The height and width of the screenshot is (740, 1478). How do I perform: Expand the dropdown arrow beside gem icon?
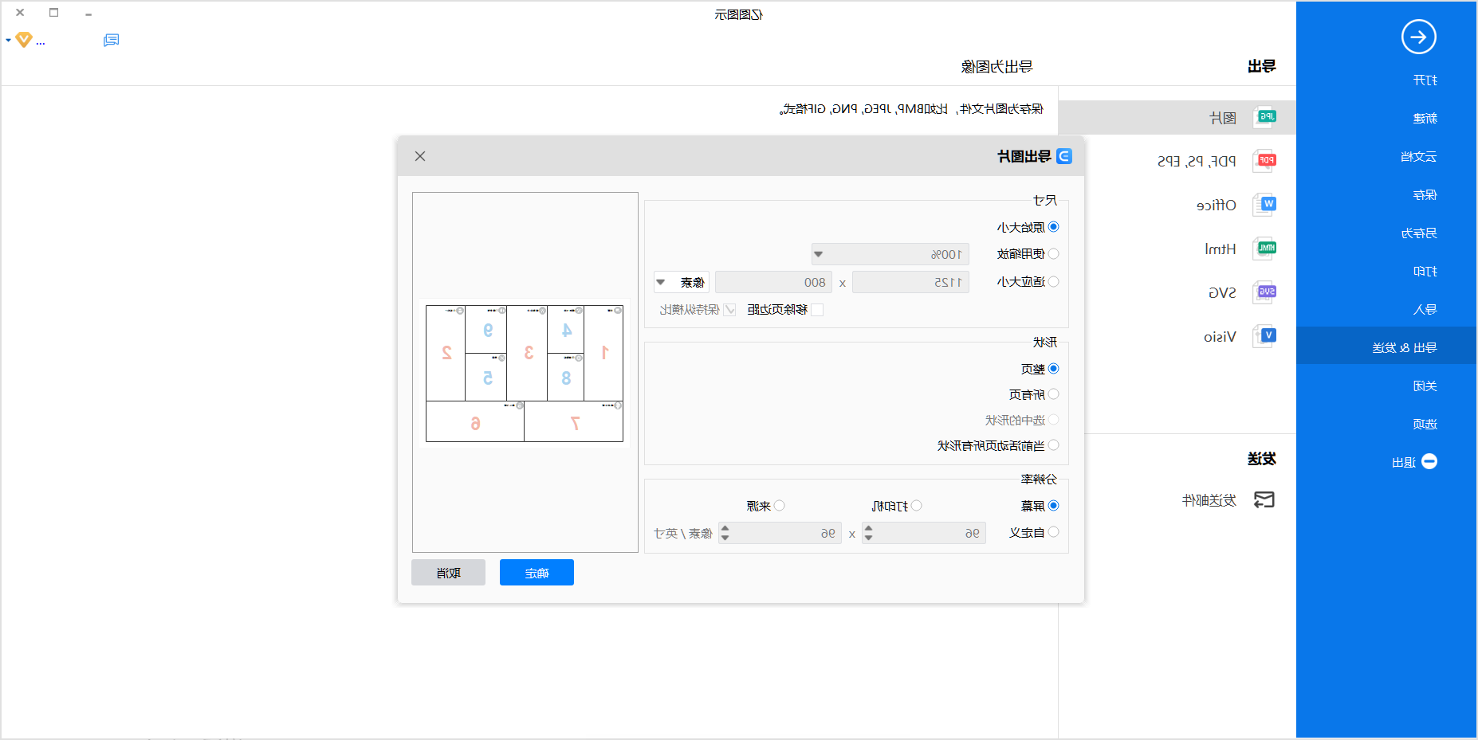pos(8,40)
